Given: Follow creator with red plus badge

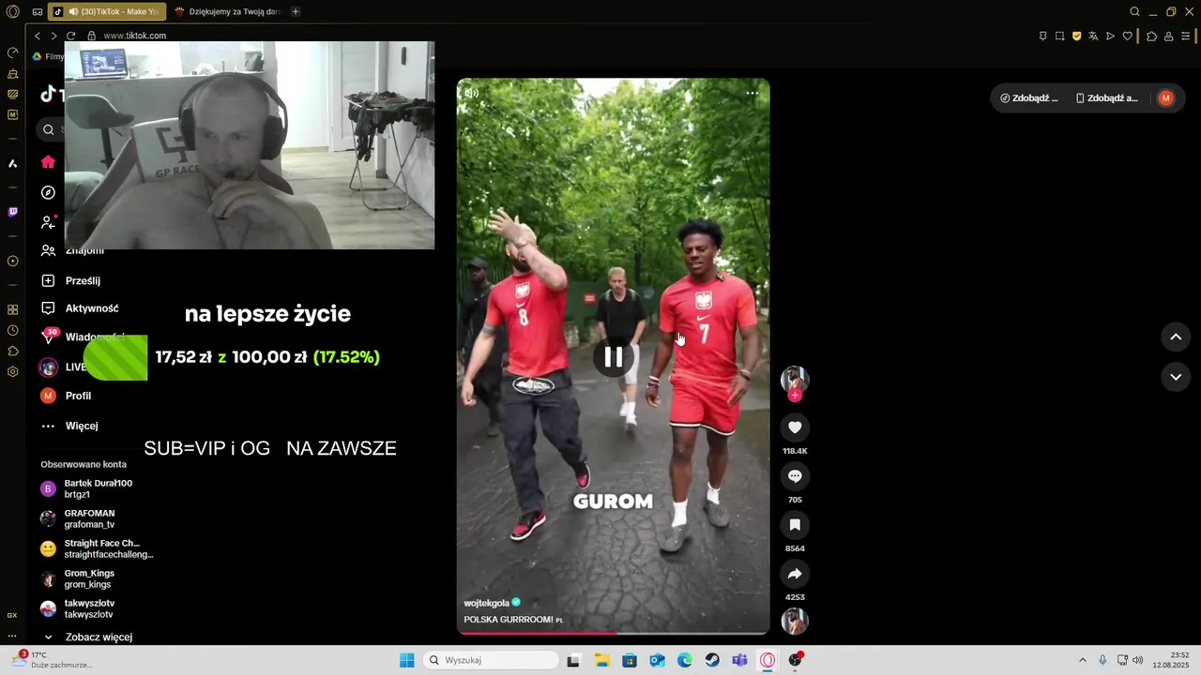Looking at the screenshot, I should pos(795,396).
